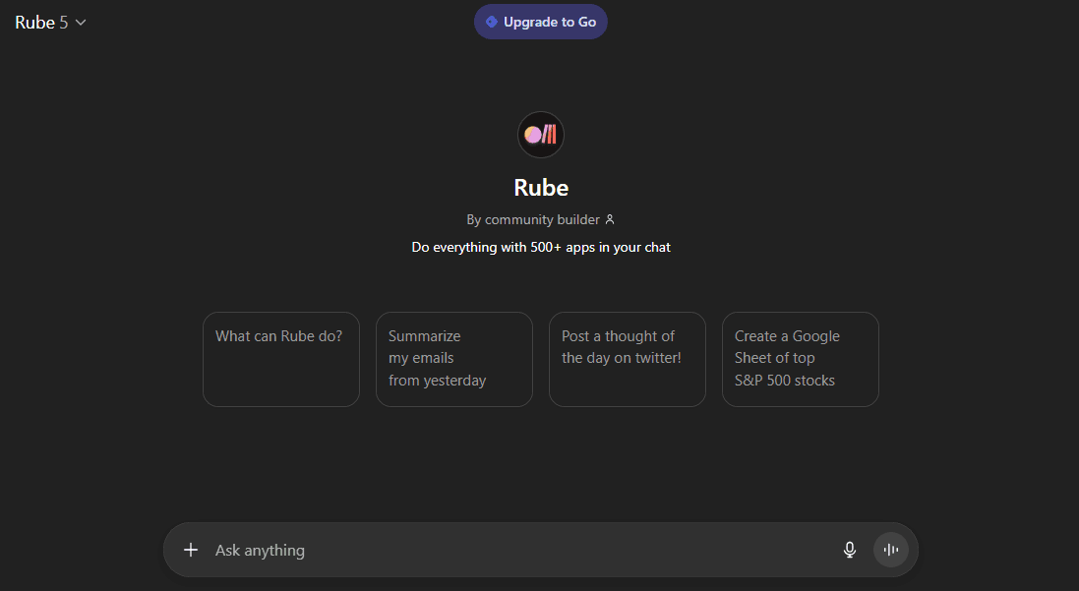This screenshot has width=1079, height=591.
Task: Start voice mode with the waveform icon
Action: click(x=890, y=550)
